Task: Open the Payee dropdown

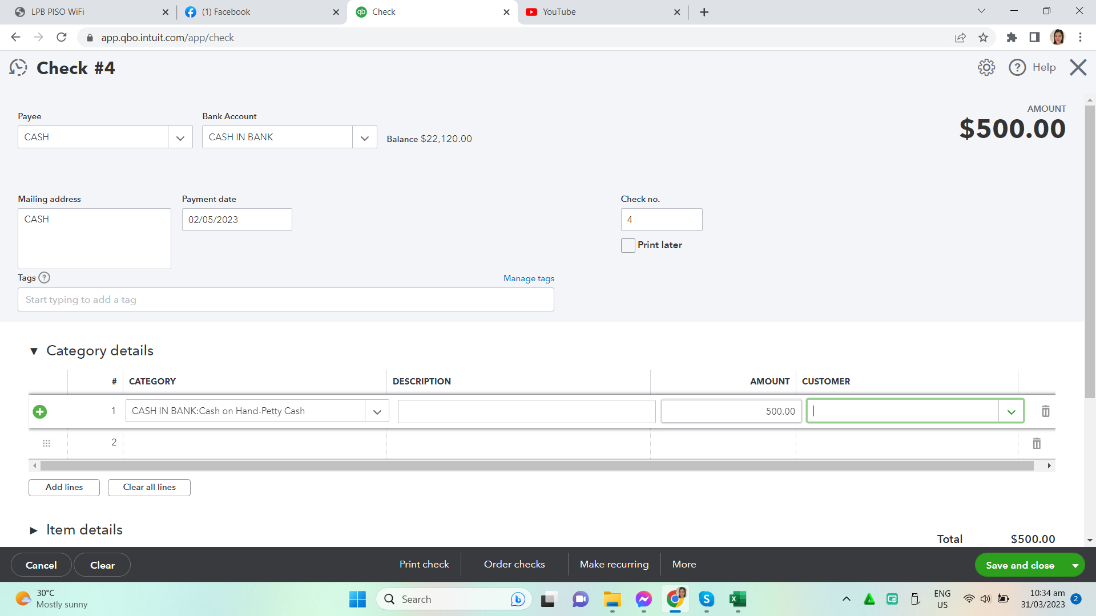Action: (x=180, y=137)
